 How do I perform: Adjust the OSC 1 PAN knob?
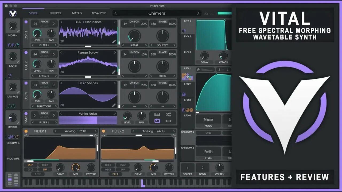51,33
